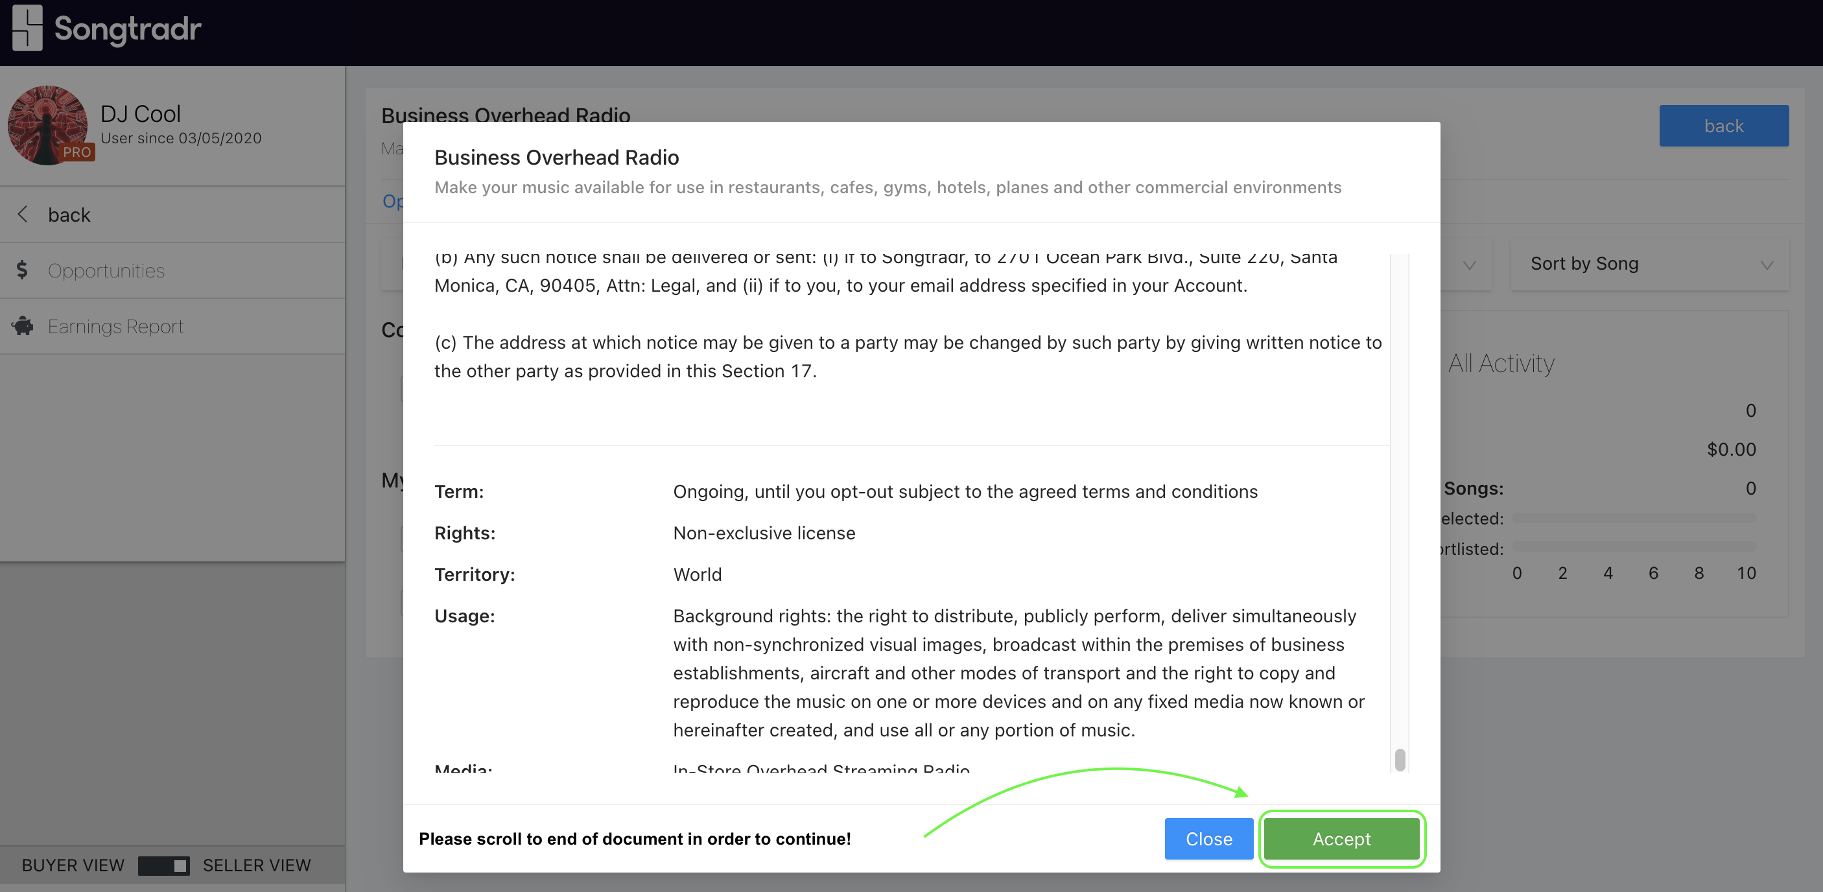Image resolution: width=1823 pixels, height=892 pixels.
Task: Click the Opportunities dollar sign icon
Action: click(23, 270)
